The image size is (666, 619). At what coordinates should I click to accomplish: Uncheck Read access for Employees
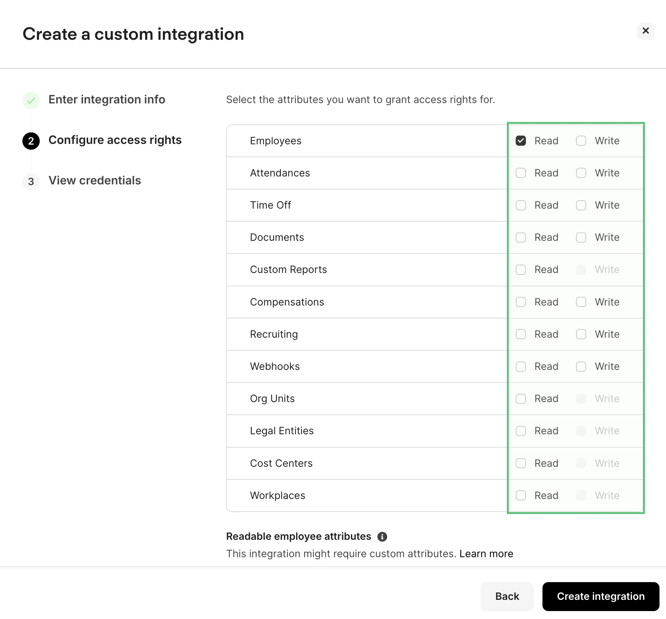[520, 141]
